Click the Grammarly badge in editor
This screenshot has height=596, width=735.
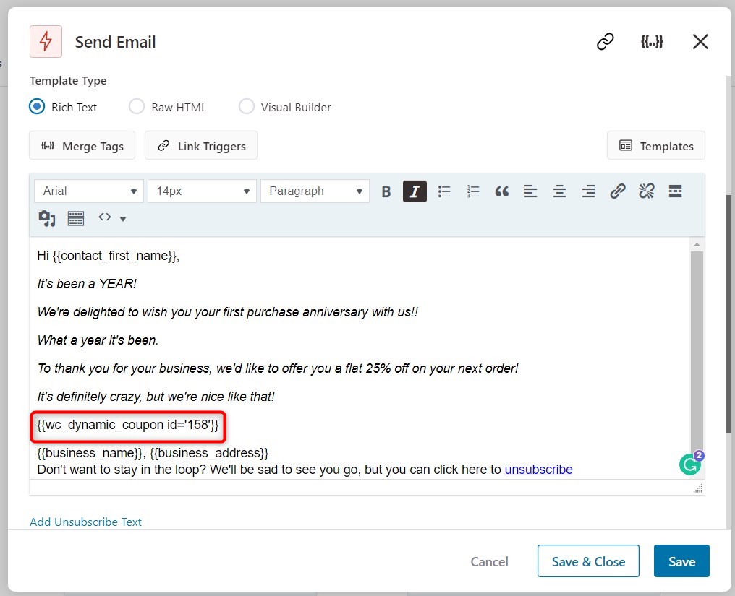[691, 464]
